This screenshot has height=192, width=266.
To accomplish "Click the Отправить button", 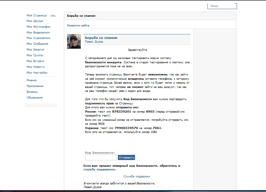I will (126, 157).
